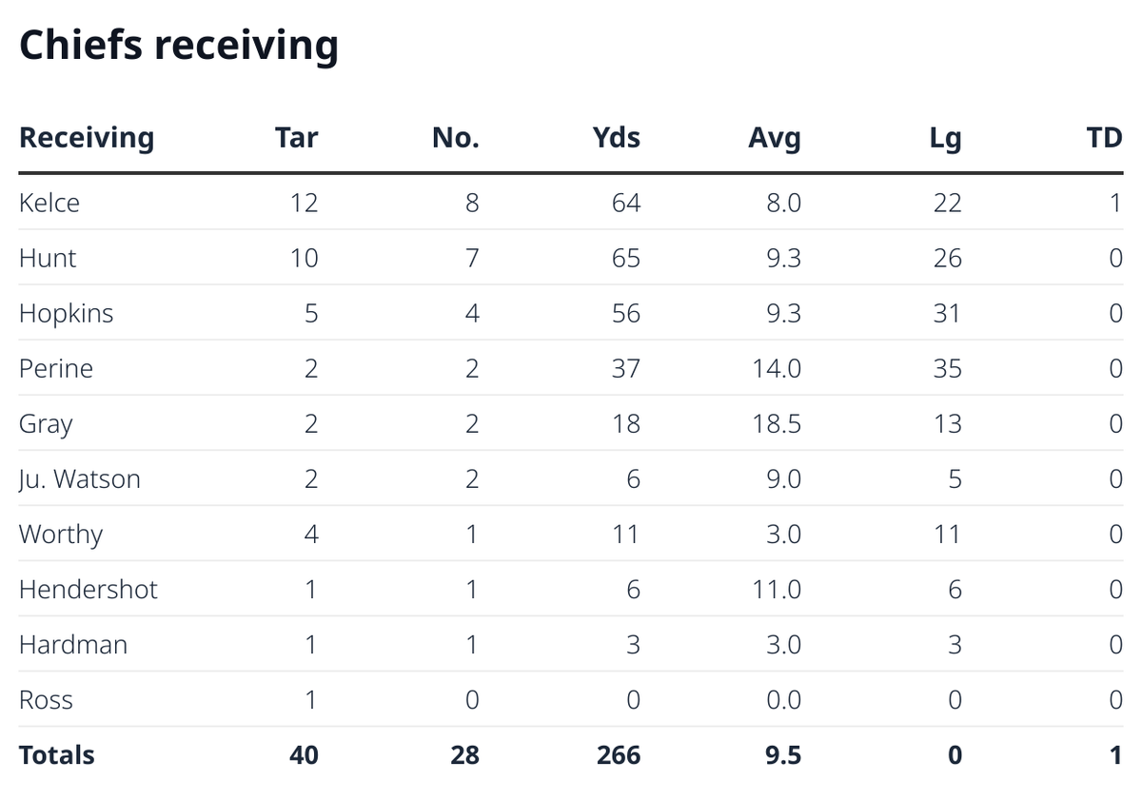This screenshot has height=799, width=1142.
Task: Click the Chiefs receiving heading
Action: (179, 46)
